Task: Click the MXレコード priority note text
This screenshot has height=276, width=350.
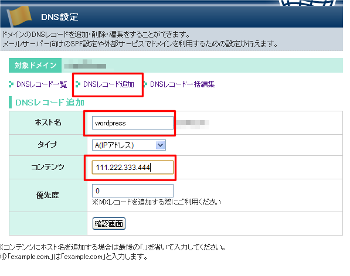Action: tap(157, 202)
